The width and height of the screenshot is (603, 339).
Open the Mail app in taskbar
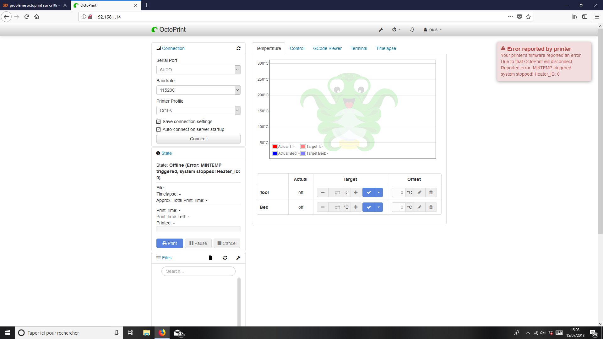click(x=178, y=333)
